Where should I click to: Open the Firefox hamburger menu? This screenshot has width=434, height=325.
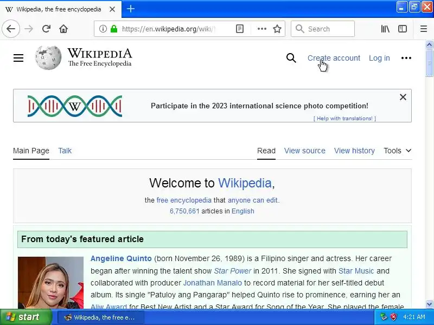click(424, 29)
